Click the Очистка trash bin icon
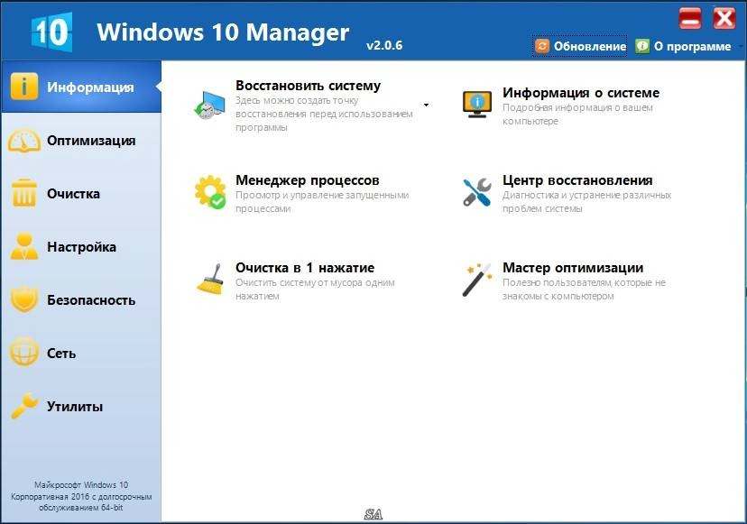 pos(23,193)
